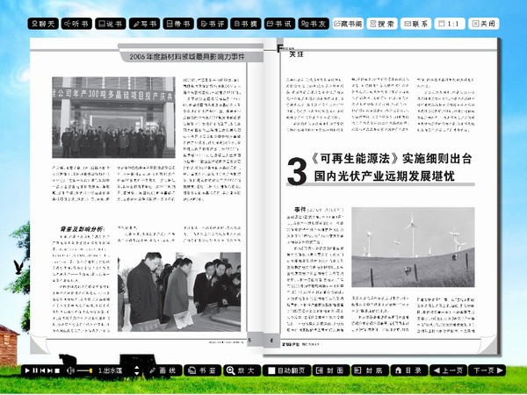Step the track selector down arrow
This screenshot has height=395, width=527.
pos(136,373)
